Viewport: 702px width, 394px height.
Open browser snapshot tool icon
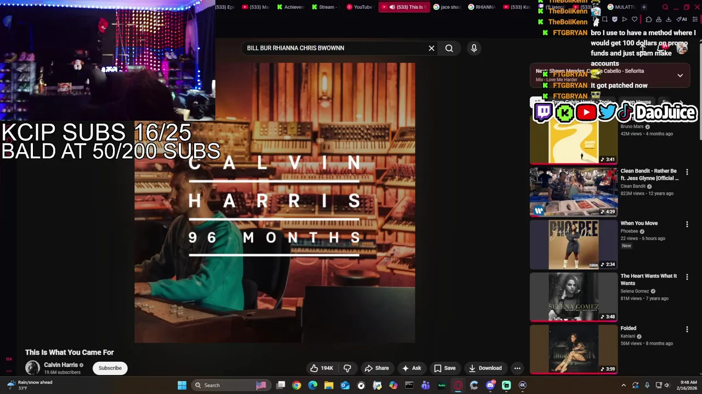click(605, 19)
